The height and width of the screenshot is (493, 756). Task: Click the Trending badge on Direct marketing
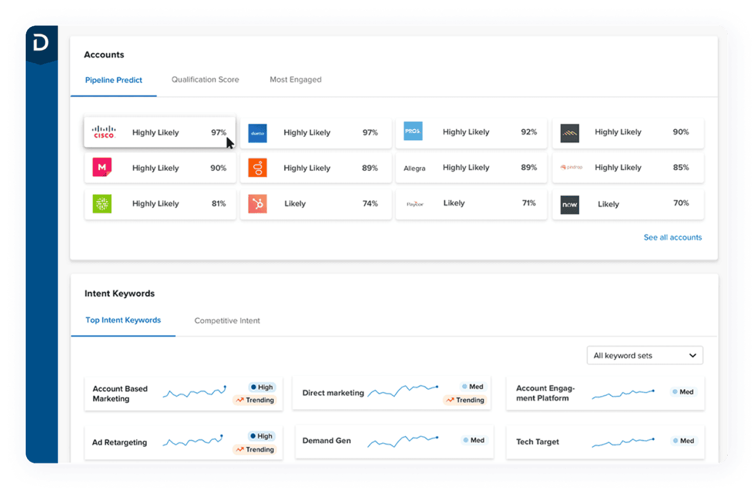pyautogui.click(x=465, y=400)
